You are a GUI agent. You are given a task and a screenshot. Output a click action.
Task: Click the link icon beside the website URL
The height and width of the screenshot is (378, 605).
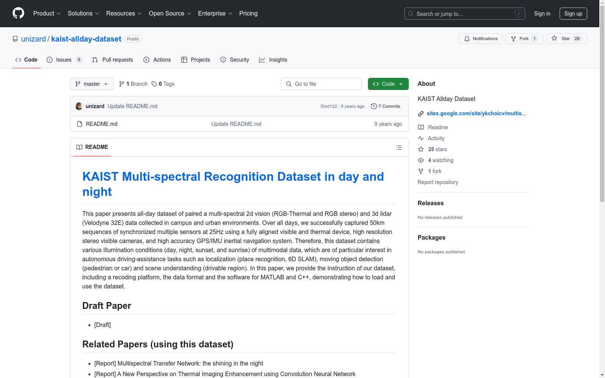click(x=420, y=113)
